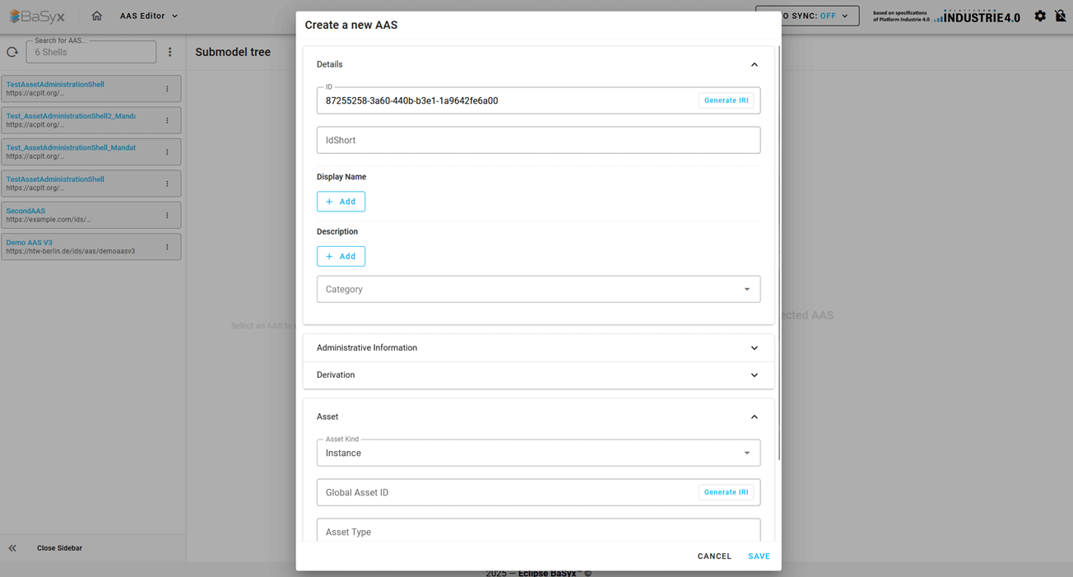Open Demo AAS V3 three-dot menu
Viewport: 1073px width, 577px height.
(167, 247)
